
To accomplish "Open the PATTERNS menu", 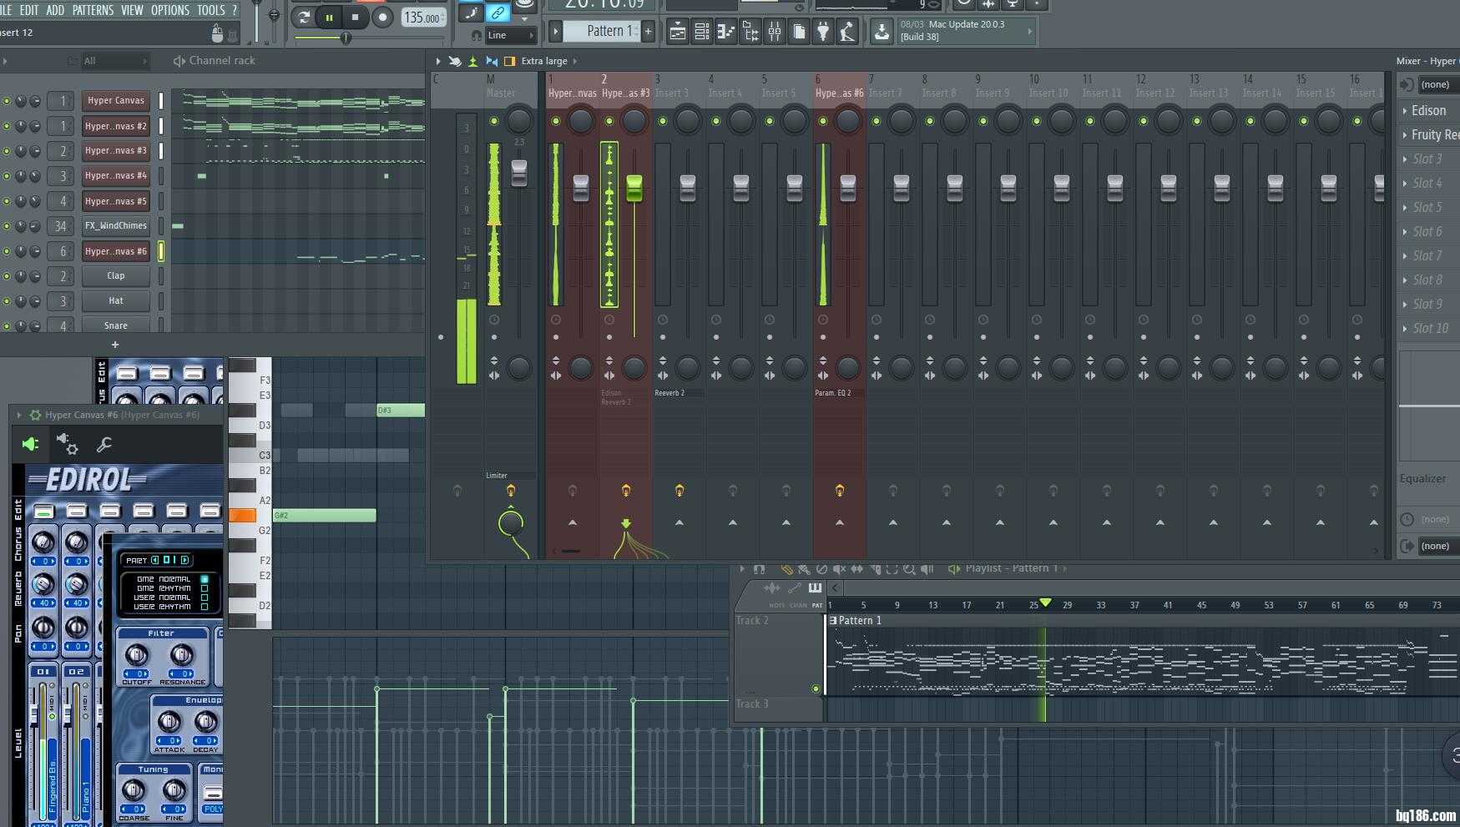I will 93,10.
